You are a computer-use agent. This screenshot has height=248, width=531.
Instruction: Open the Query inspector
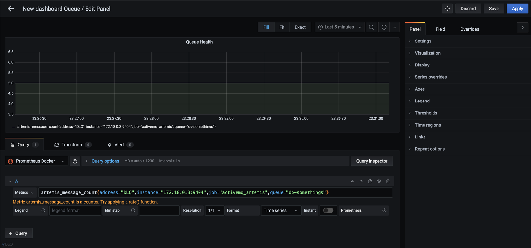[x=371, y=161]
